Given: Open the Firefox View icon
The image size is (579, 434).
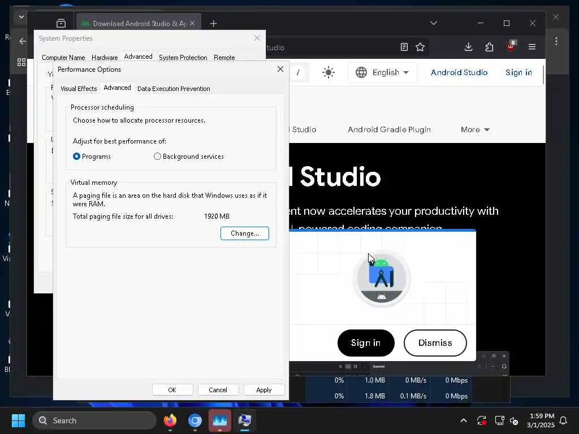Looking at the screenshot, I should pyautogui.click(x=61, y=24).
